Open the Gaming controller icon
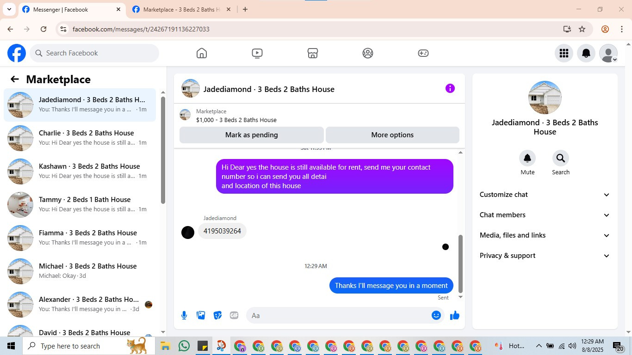The width and height of the screenshot is (632, 355). pyautogui.click(x=423, y=53)
